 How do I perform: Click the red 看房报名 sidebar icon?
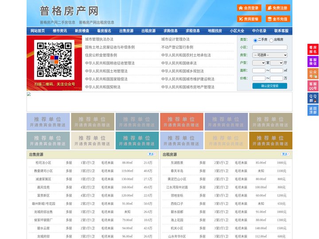click(x=313, y=50)
